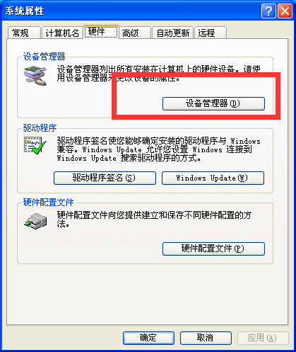Viewport: 296px width, 352px height.
Task: Switch to the 常规 tab
Action: 24,33
